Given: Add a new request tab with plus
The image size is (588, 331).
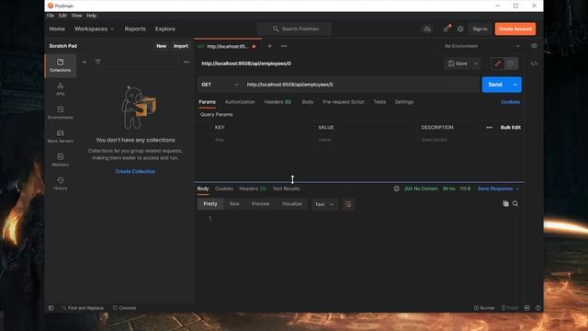Looking at the screenshot, I should (x=269, y=46).
